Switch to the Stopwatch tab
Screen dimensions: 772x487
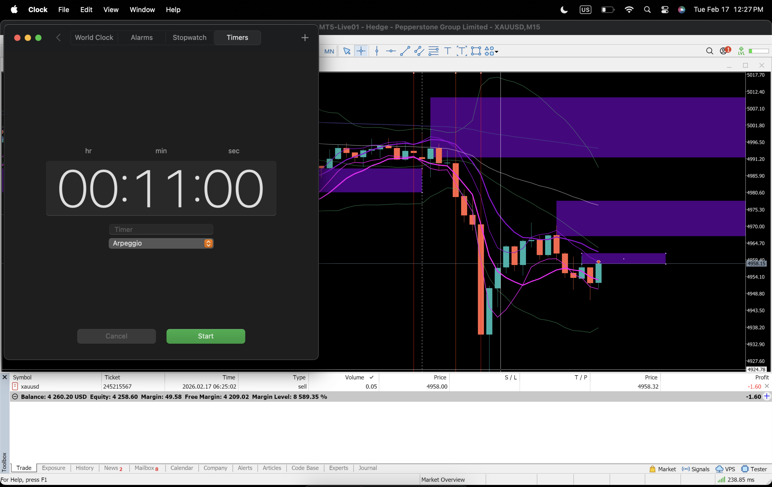click(x=189, y=37)
